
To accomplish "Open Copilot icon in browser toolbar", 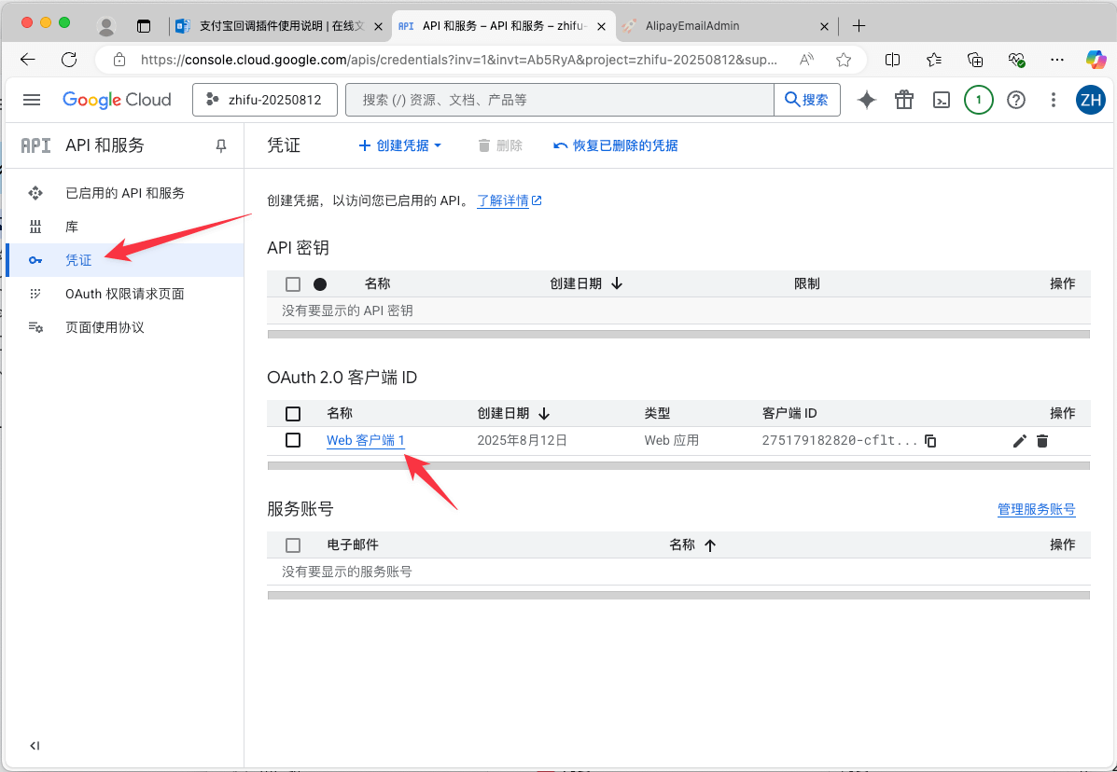I will (1095, 60).
